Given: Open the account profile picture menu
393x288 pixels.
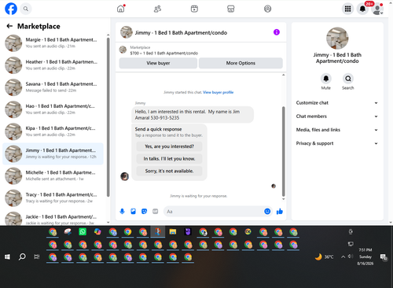Looking at the screenshot, I should pyautogui.click(x=377, y=9).
